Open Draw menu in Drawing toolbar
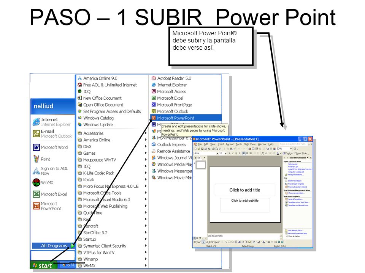The height and width of the screenshot is (273, 365). pyautogui.click(x=197, y=242)
